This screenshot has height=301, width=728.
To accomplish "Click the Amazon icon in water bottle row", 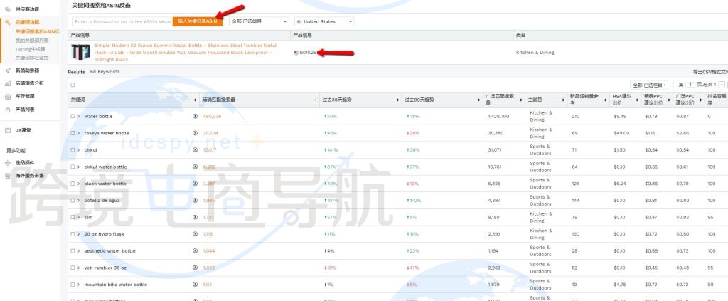I will pos(196,116).
